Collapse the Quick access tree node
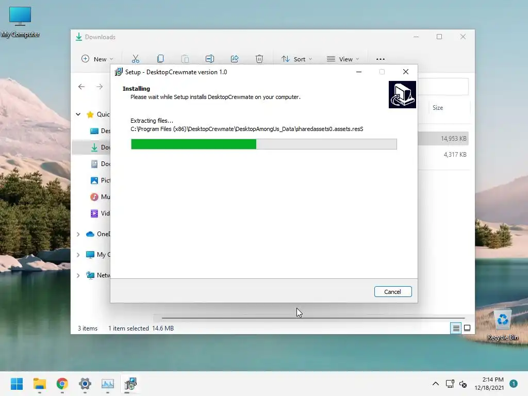Image resolution: width=528 pixels, height=396 pixels. coord(78,114)
